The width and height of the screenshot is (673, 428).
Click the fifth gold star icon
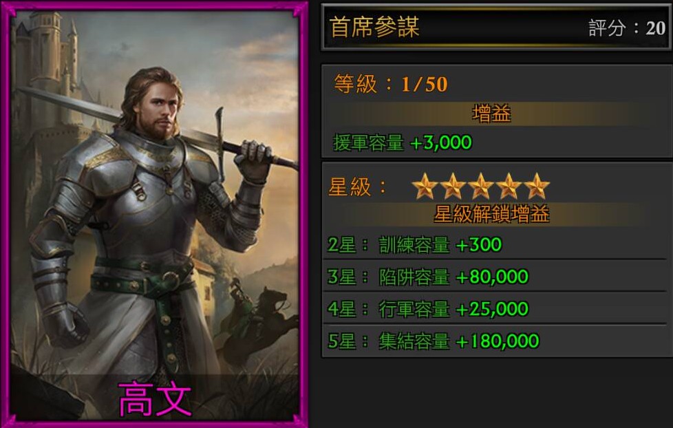tap(537, 186)
